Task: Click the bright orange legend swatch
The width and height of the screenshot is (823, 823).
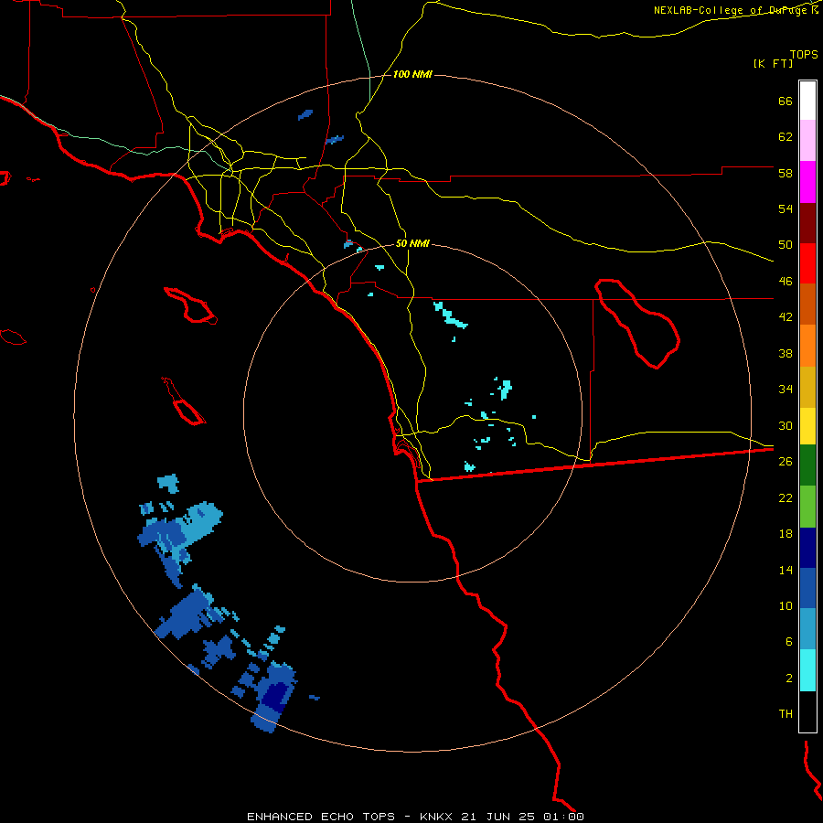Action: tap(807, 346)
